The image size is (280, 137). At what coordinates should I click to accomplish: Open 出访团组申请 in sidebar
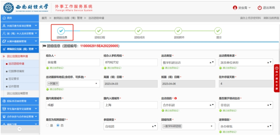pyautogui.click(x=17, y=64)
